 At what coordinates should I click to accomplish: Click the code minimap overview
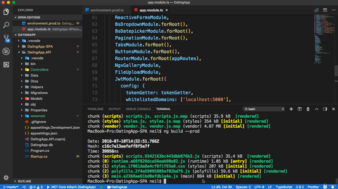[324, 39]
